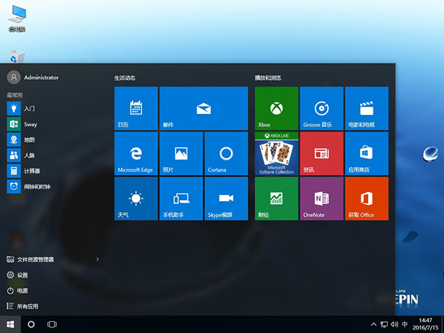The height and width of the screenshot is (333, 444).
Task: Toggle the Task View taskbar button
Action: (x=51, y=324)
